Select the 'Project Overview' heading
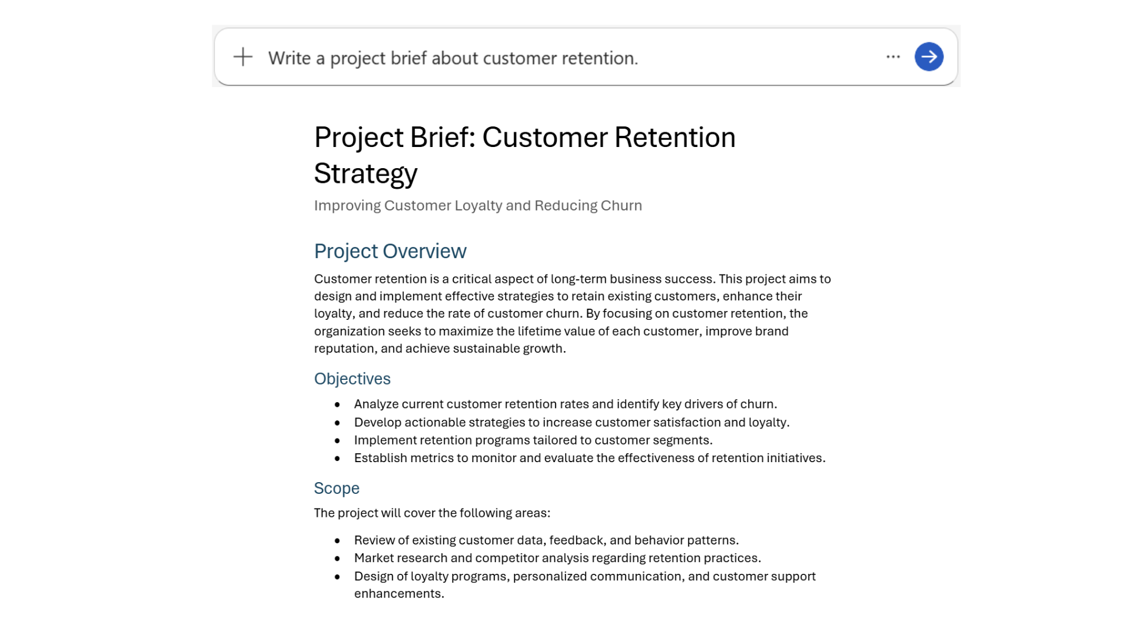Image resolution: width=1130 pixels, height=635 pixels. pyautogui.click(x=390, y=251)
